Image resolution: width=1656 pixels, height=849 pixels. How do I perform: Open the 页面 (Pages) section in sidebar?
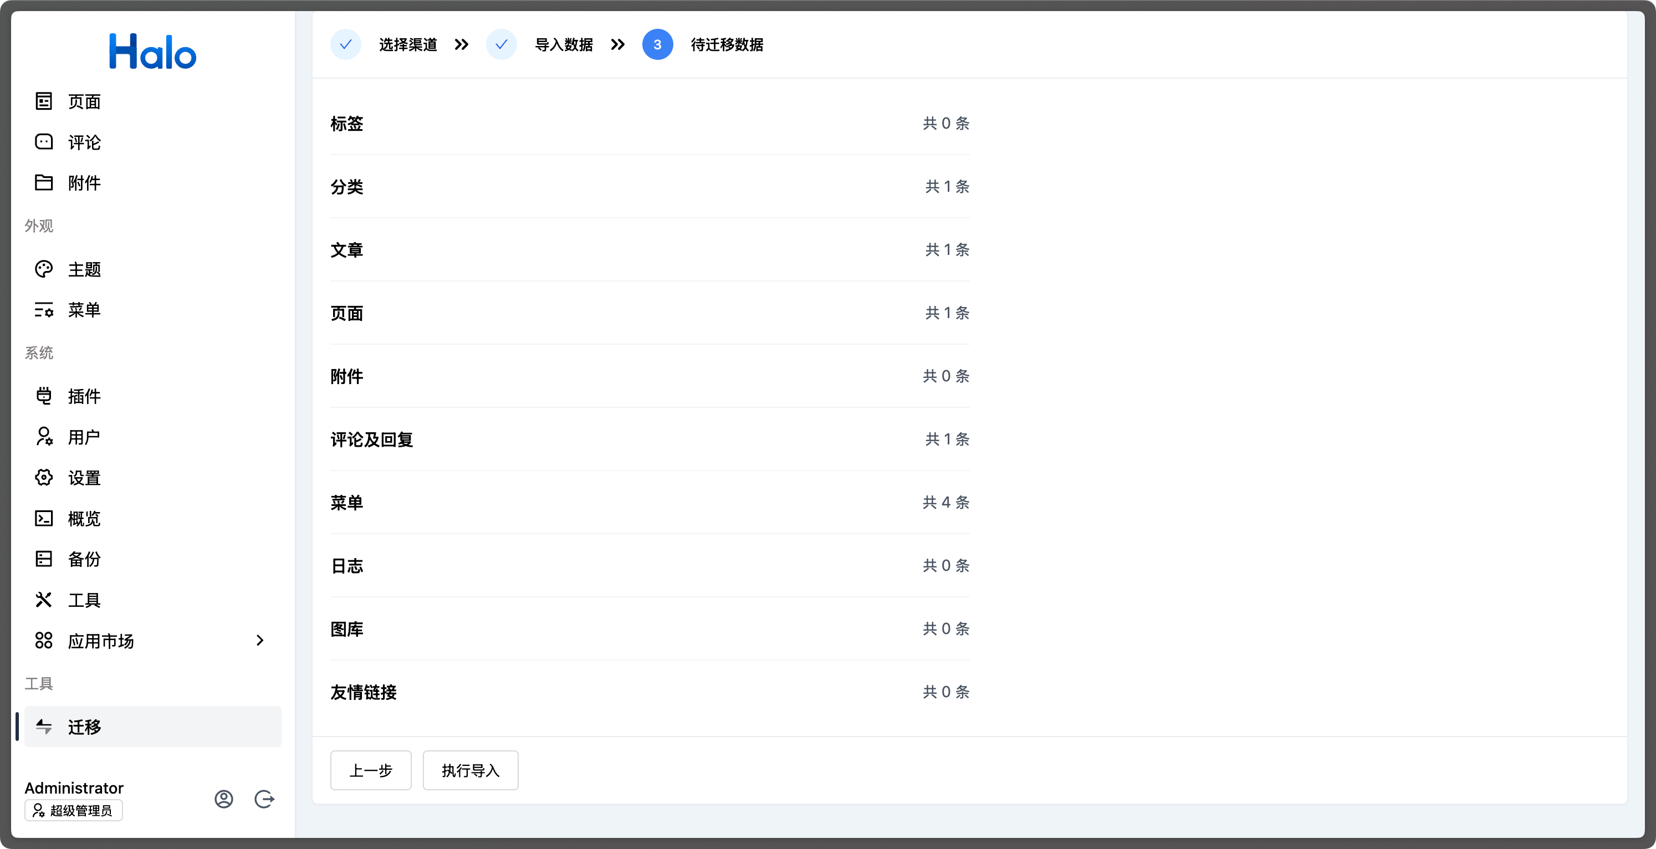(x=83, y=101)
